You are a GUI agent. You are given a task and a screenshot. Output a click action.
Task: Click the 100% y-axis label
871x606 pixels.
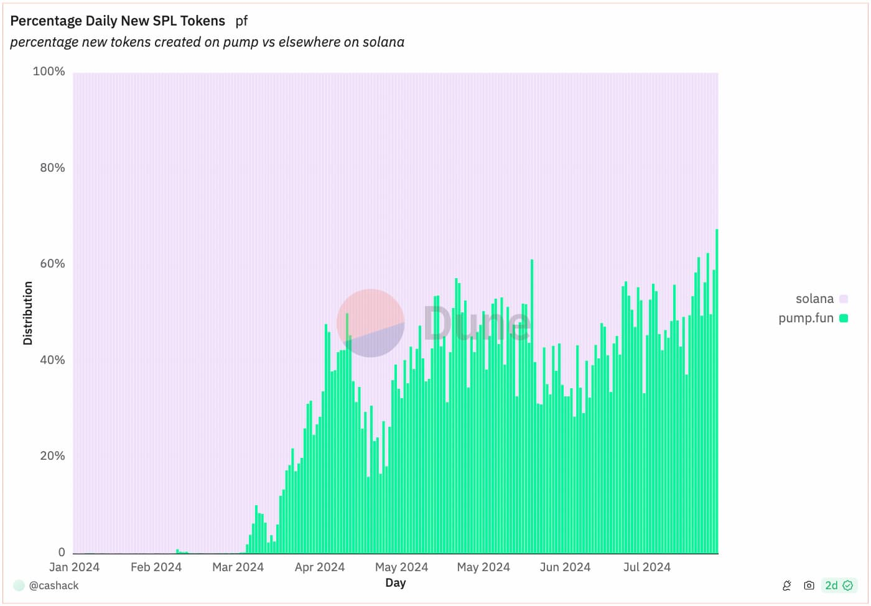point(49,72)
